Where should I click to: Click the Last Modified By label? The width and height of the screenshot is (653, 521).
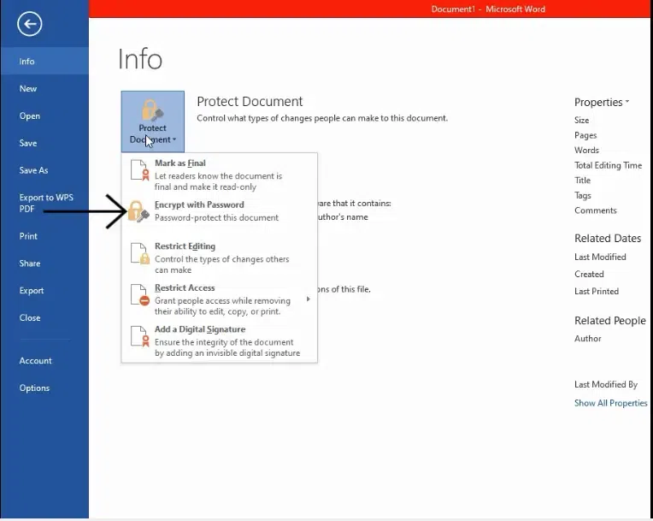606,384
